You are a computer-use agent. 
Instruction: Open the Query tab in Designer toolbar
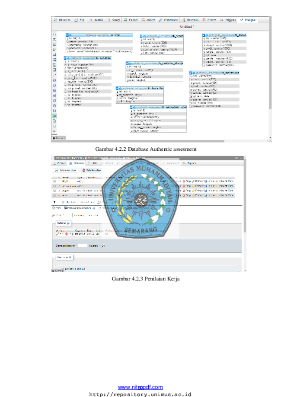click(x=114, y=20)
